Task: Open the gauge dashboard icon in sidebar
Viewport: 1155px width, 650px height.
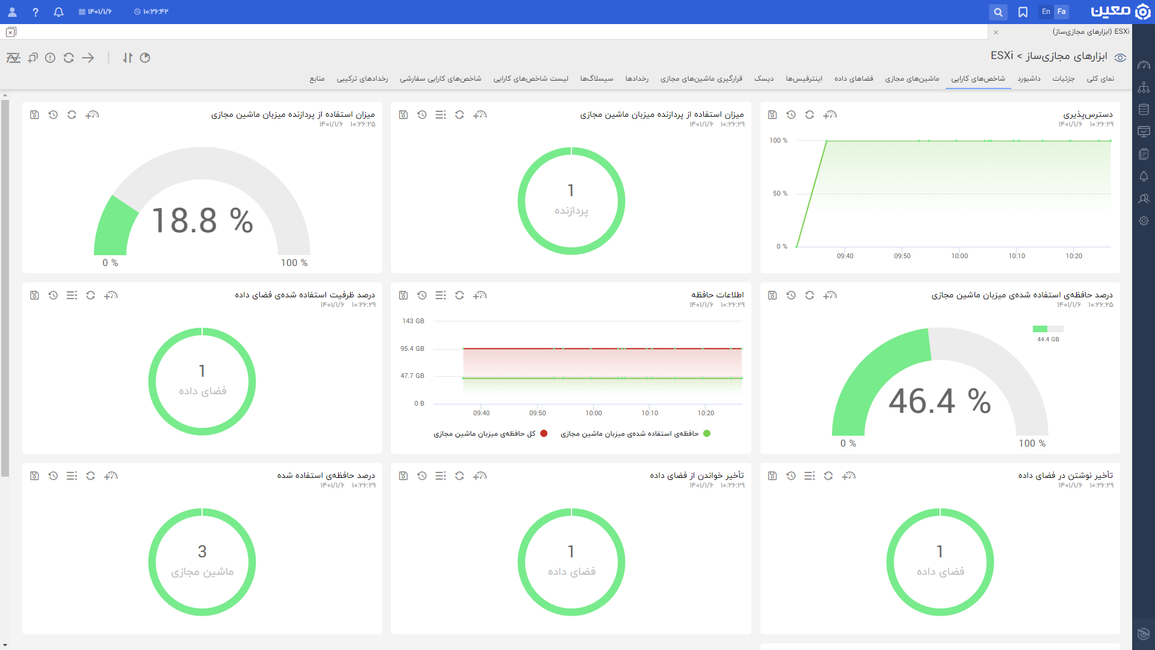Action: 1144,65
